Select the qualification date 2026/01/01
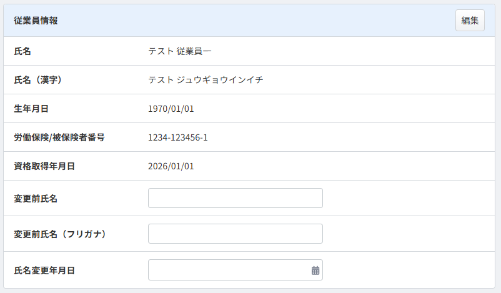 [x=171, y=166]
